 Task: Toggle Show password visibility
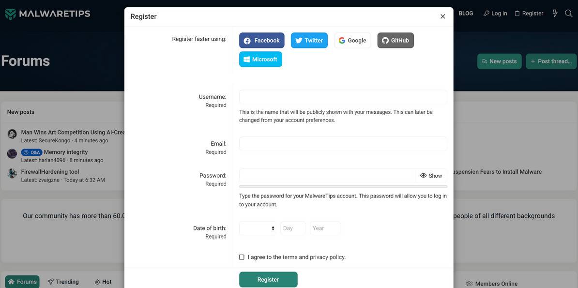coord(431,176)
